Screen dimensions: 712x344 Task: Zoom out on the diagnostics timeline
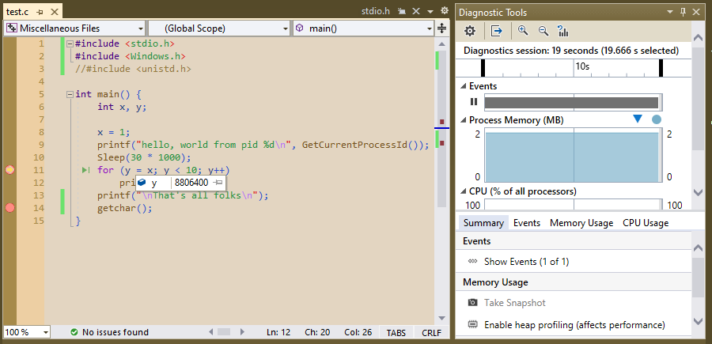[543, 31]
